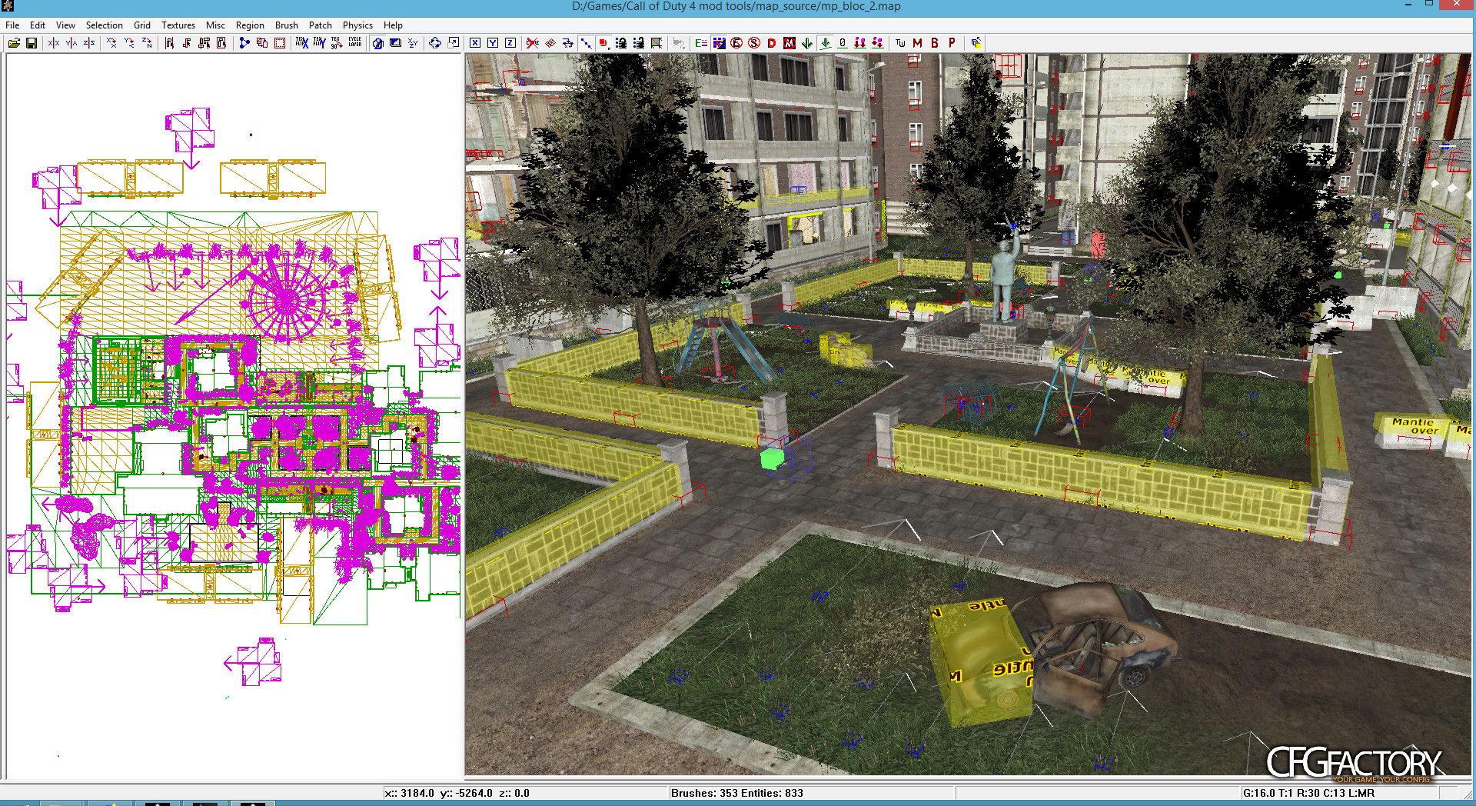
Task: Click the red arrows with green underline icon
Action: [878, 43]
